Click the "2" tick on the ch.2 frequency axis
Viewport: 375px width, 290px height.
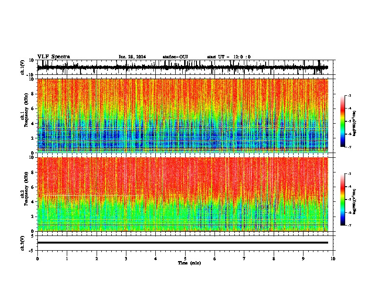33,217
